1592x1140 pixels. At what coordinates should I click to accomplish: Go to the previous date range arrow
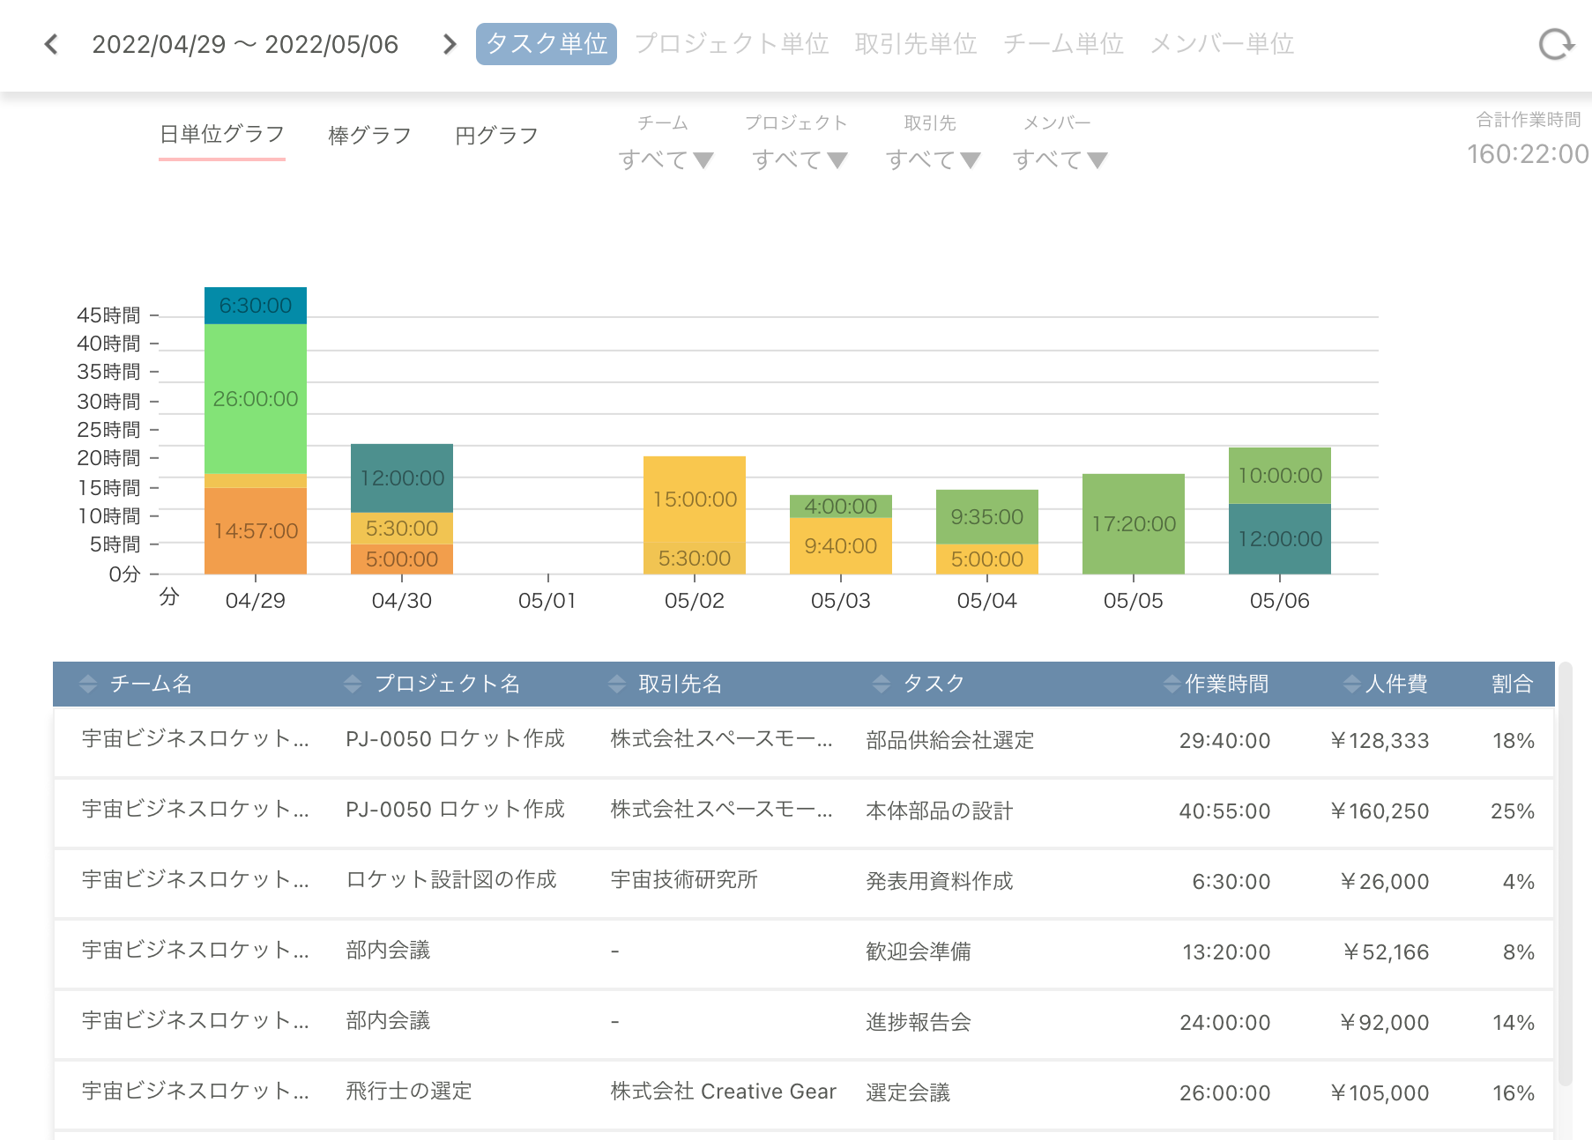[x=51, y=44]
